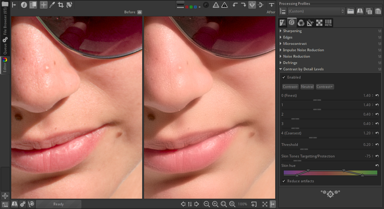The width and height of the screenshot is (384, 209).
Task: Expand the Sharpening section
Action: 292,31
